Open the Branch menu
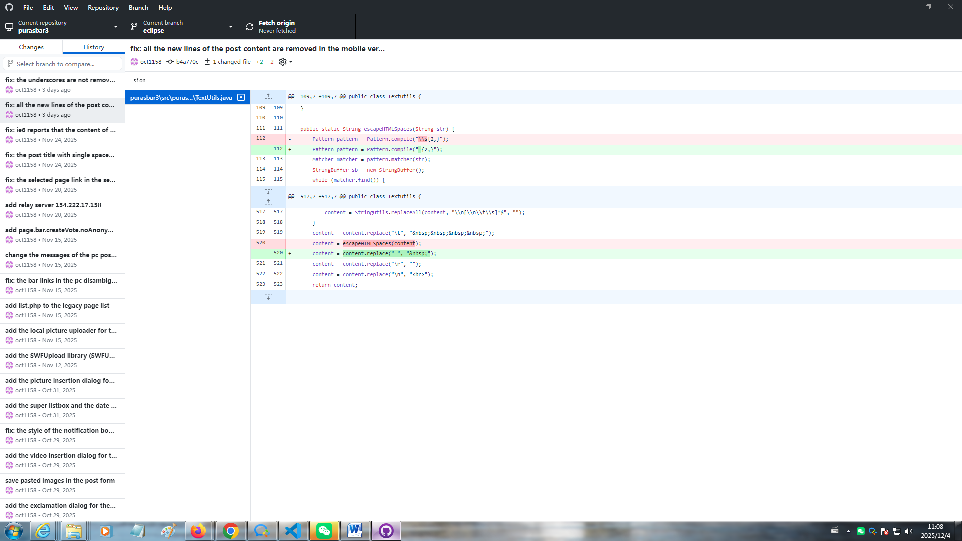This screenshot has width=962, height=541. (x=138, y=7)
